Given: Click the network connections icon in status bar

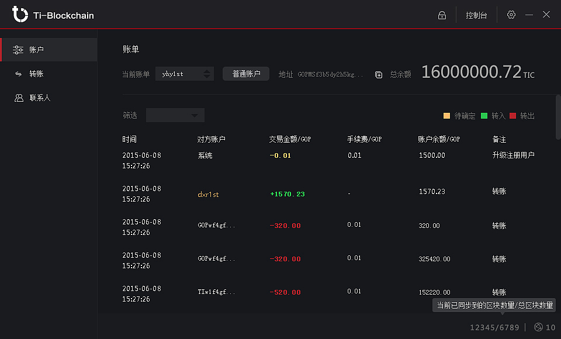Looking at the screenshot, I should pyautogui.click(x=538, y=327).
